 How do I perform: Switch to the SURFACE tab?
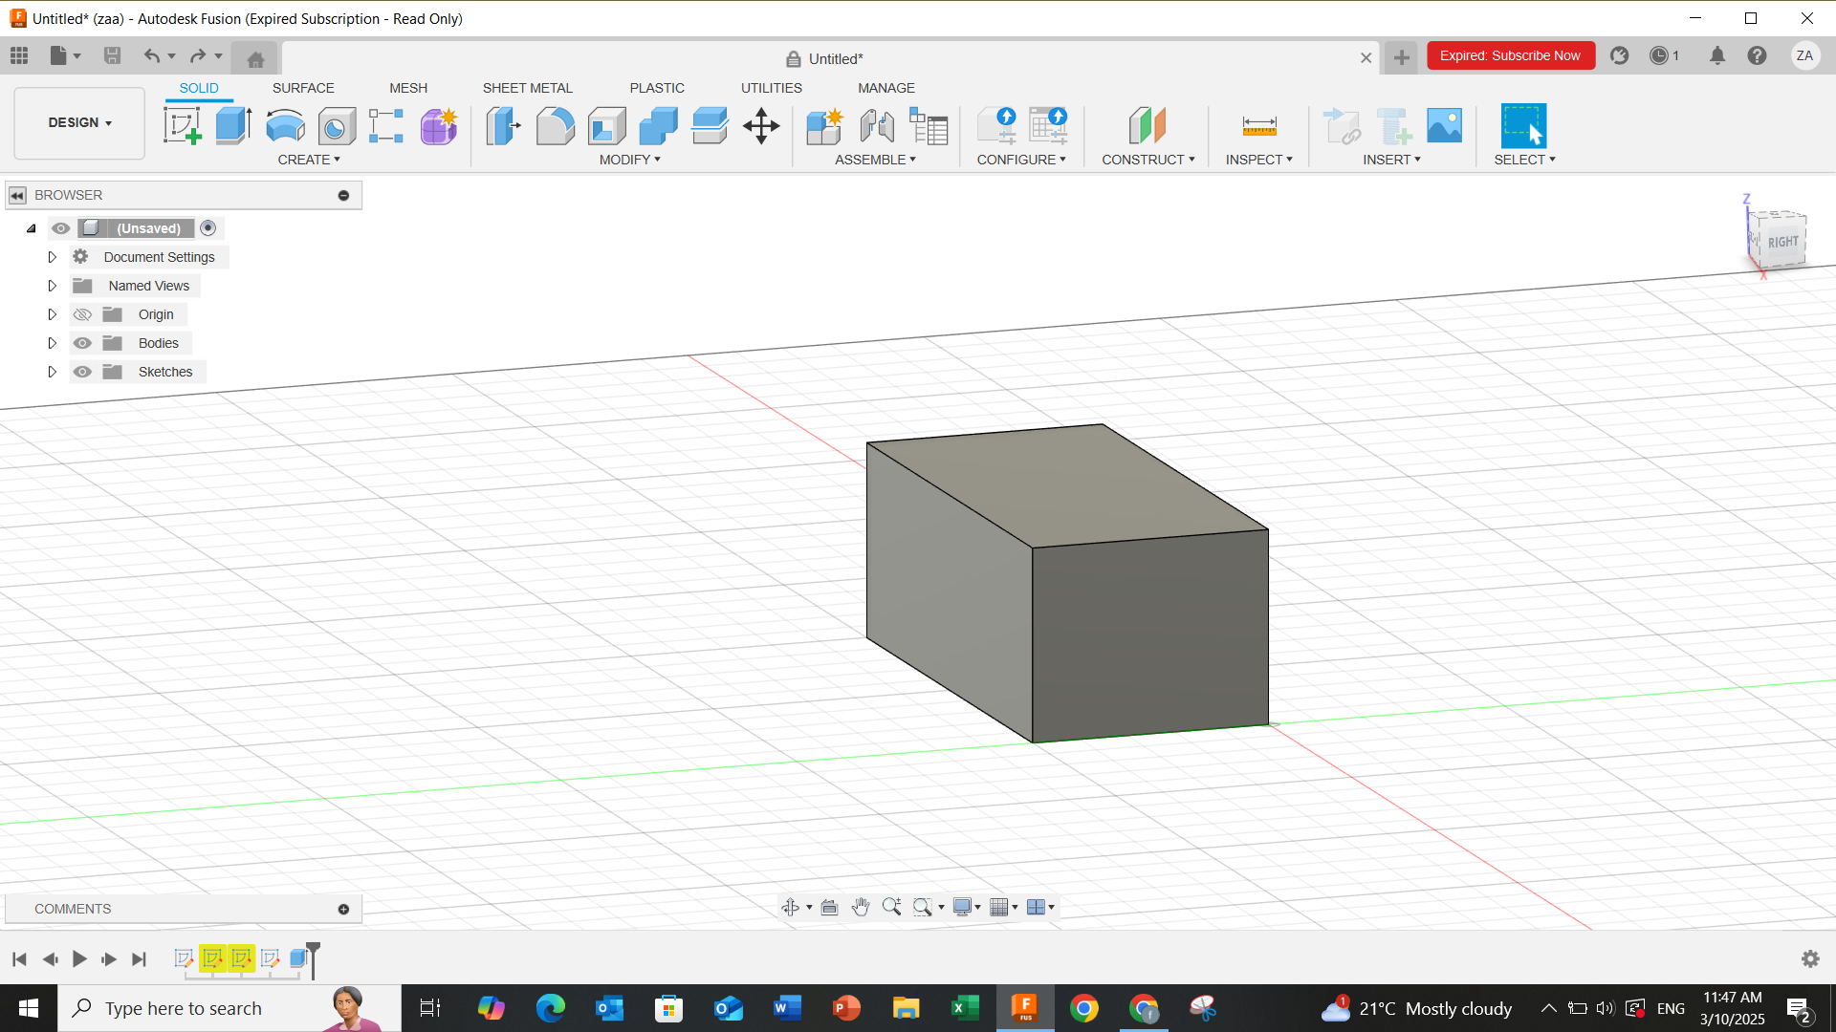(303, 88)
